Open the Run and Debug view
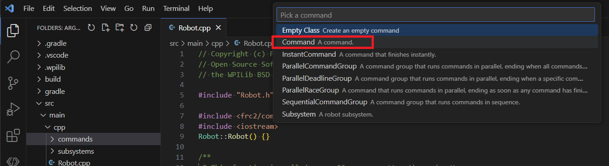 click(13, 109)
